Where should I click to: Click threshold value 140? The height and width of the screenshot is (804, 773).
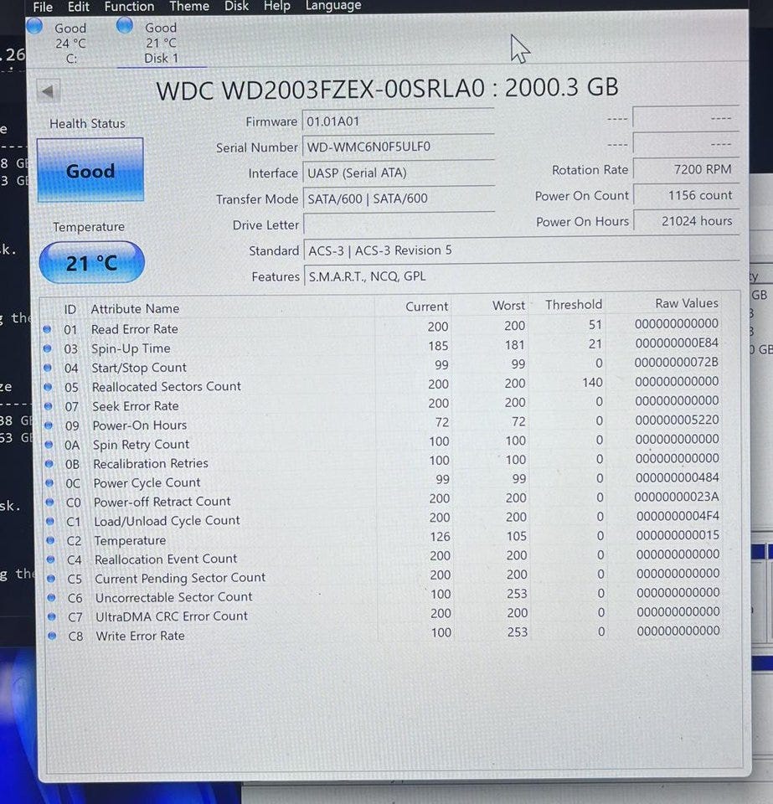pyautogui.click(x=592, y=383)
